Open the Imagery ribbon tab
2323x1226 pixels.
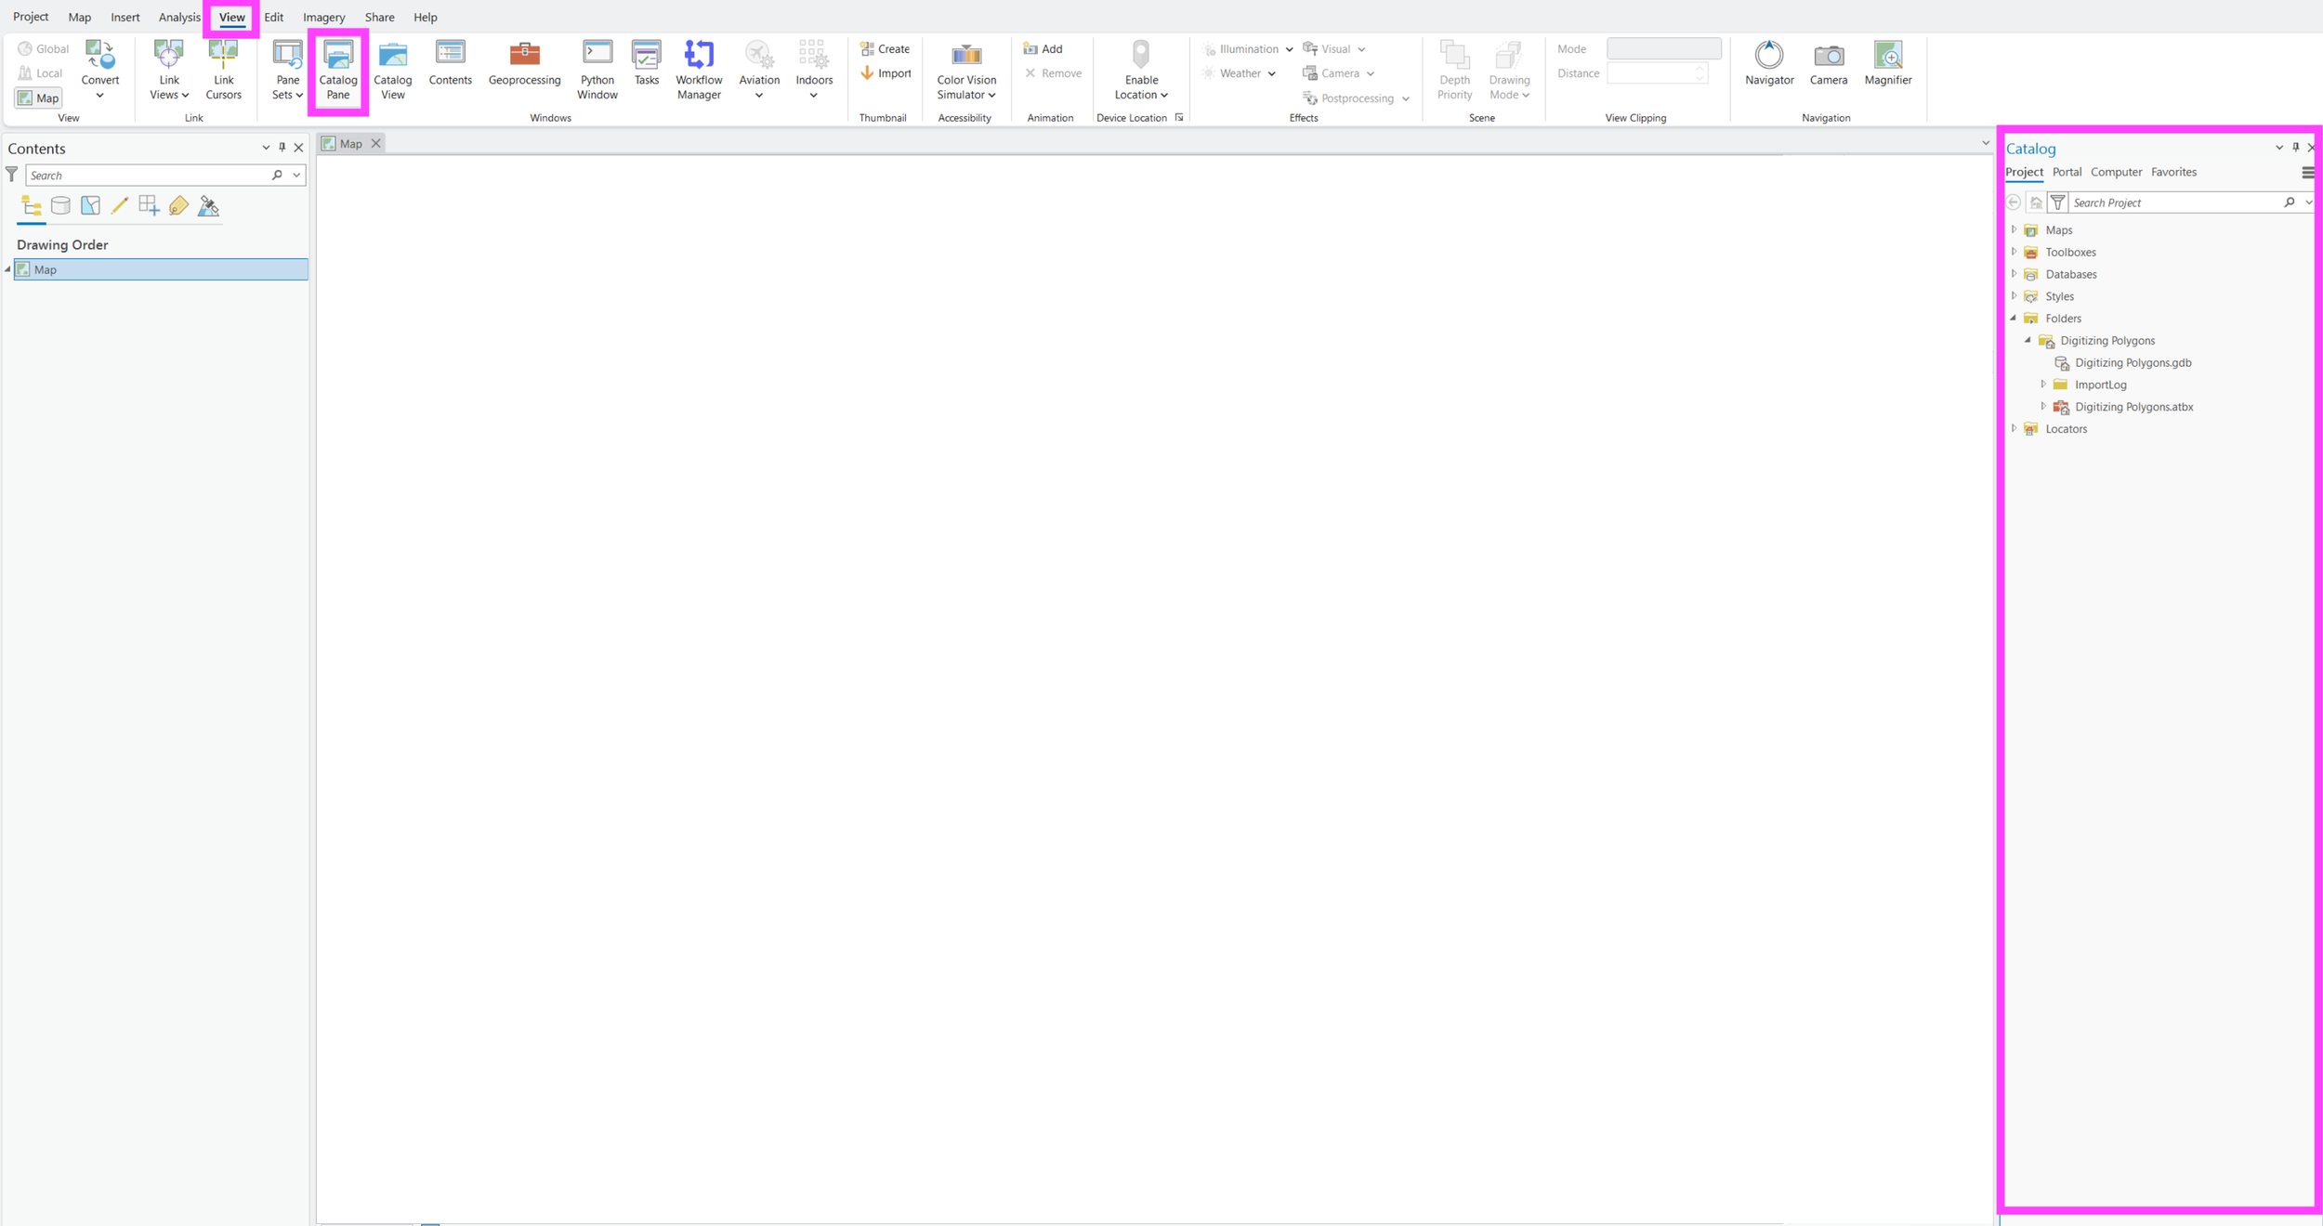[323, 17]
